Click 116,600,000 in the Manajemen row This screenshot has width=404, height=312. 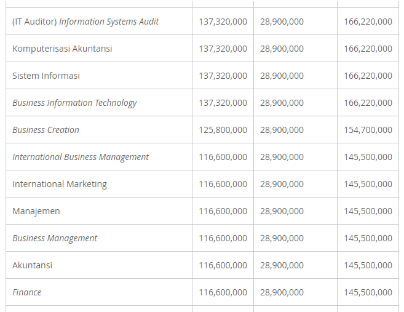[x=223, y=211]
